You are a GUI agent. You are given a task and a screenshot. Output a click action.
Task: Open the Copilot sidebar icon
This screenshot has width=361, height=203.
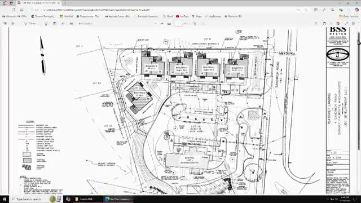coord(356,10)
